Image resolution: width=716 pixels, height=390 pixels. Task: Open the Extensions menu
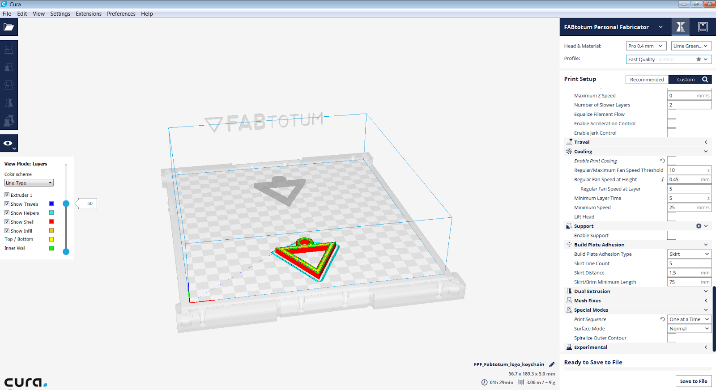[x=89, y=14]
